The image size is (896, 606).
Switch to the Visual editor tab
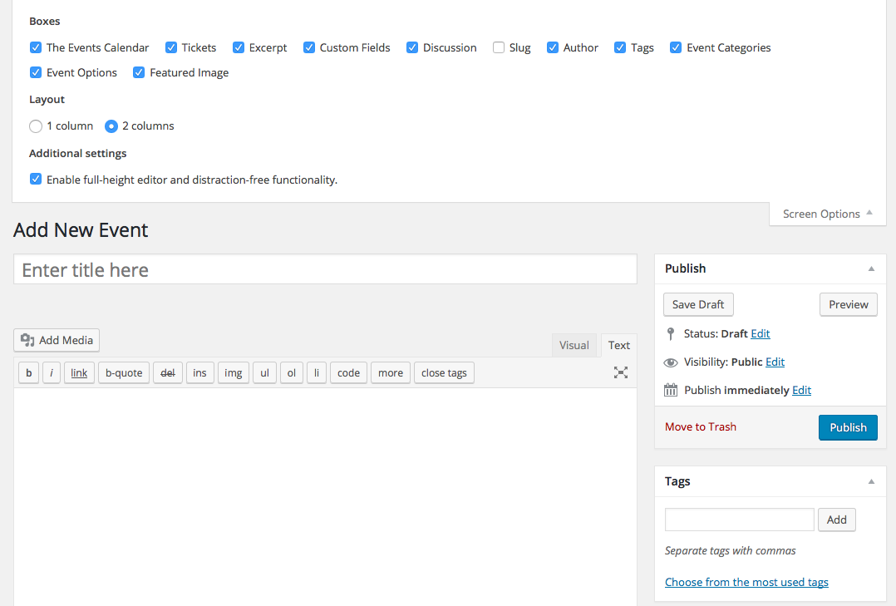(x=574, y=345)
